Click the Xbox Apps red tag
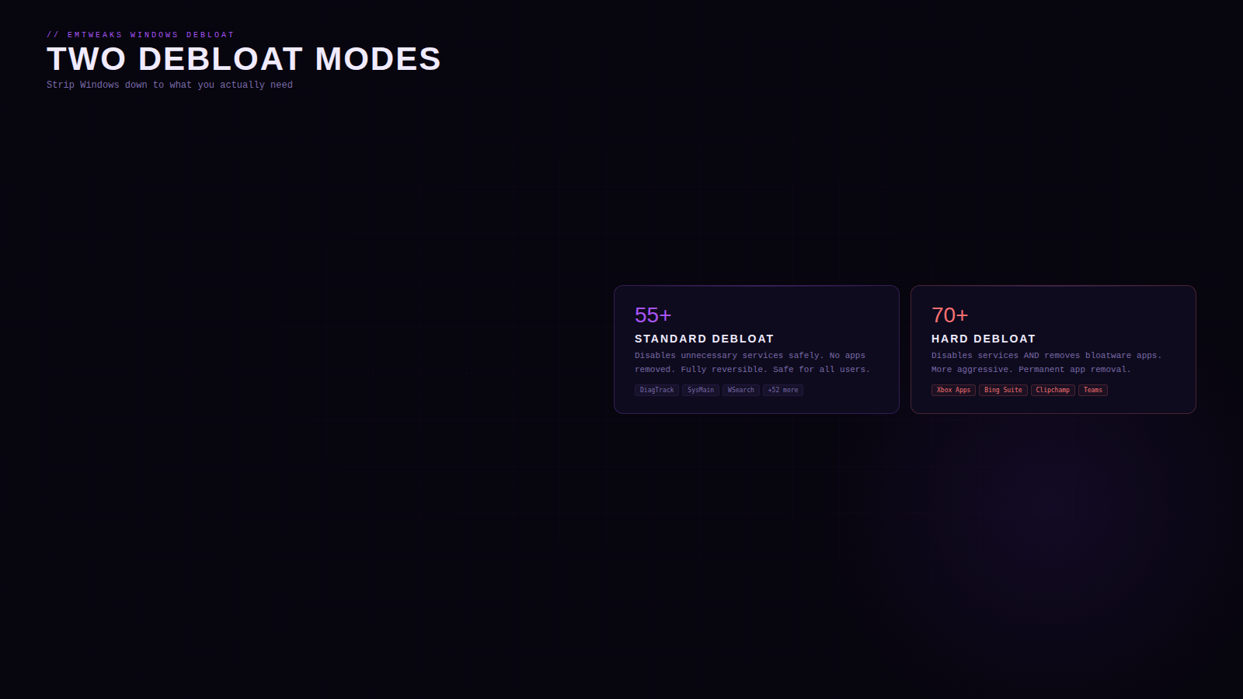Image resolution: width=1243 pixels, height=699 pixels. pyautogui.click(x=953, y=390)
